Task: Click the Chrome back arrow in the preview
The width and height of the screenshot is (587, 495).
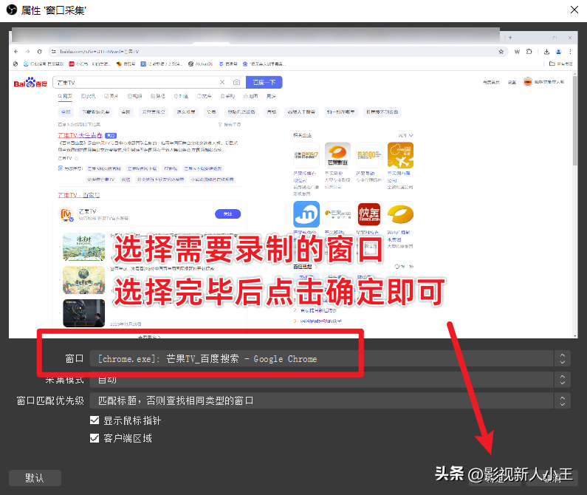Action: 16,52
